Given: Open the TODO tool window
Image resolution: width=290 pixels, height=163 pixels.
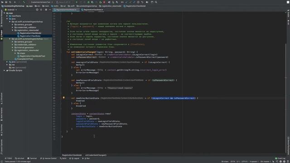Looking at the screenshot, I should [8, 158].
